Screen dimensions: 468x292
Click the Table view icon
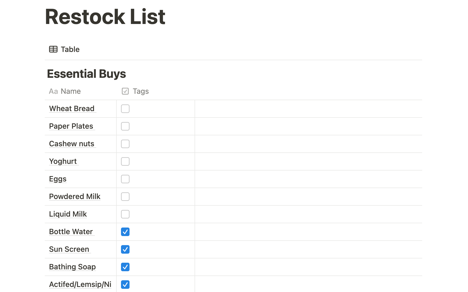tap(53, 49)
